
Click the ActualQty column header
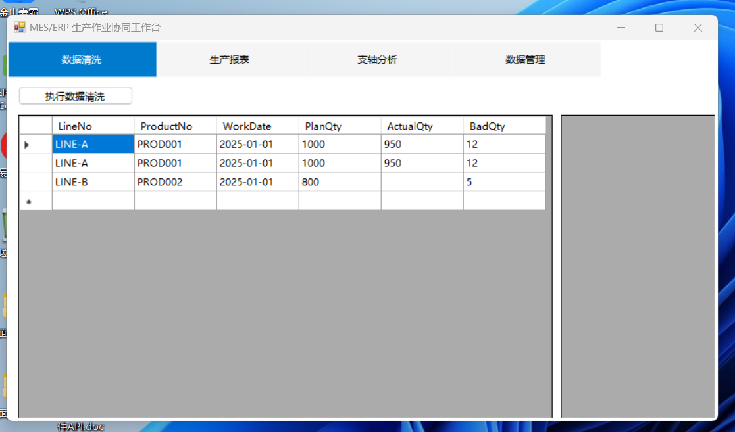[x=422, y=126]
